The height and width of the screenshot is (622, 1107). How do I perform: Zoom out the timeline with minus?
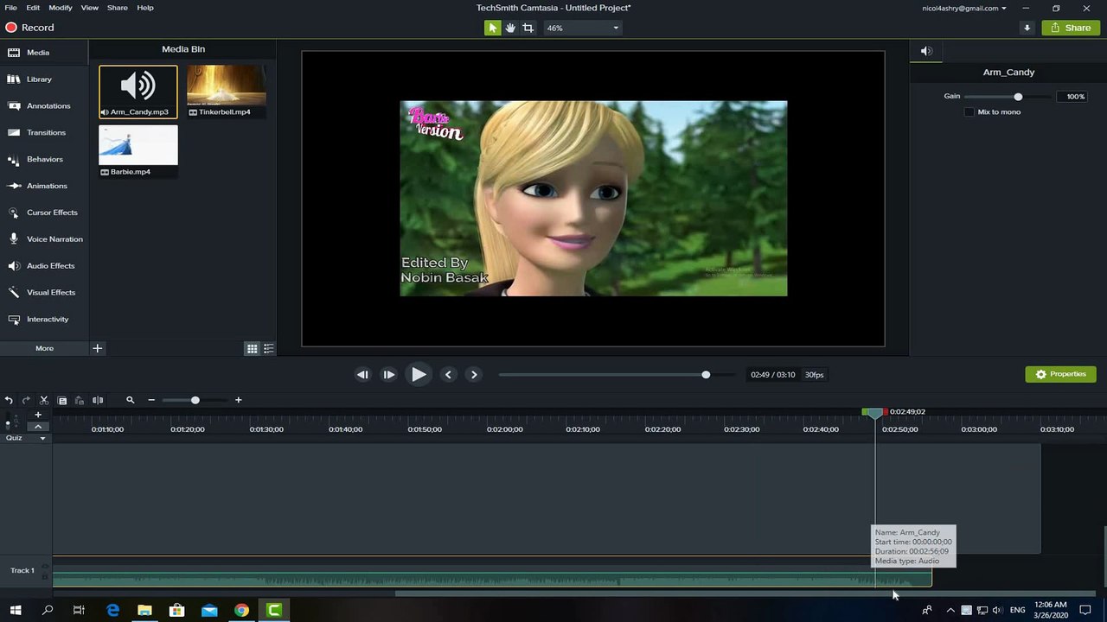click(151, 400)
